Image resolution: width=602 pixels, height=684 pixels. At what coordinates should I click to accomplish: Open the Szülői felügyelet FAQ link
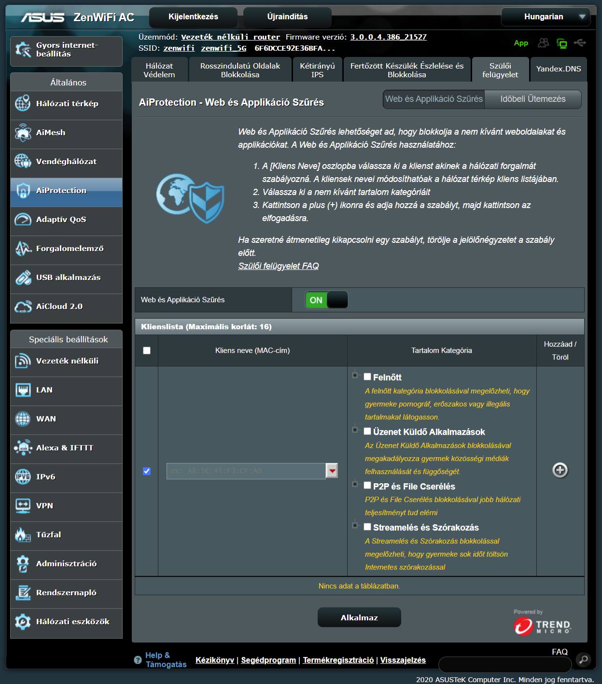[x=279, y=266]
